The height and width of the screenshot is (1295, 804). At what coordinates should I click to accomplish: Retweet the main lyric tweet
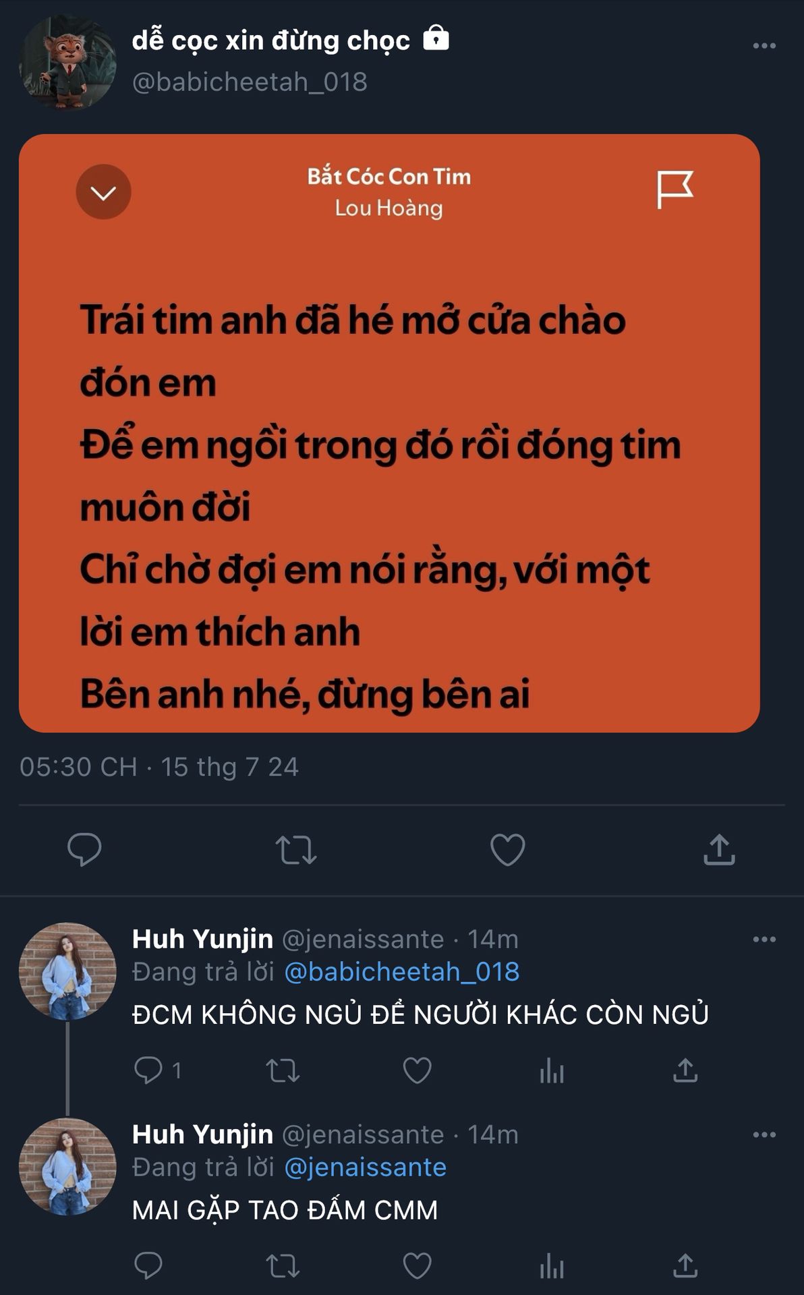point(296,850)
